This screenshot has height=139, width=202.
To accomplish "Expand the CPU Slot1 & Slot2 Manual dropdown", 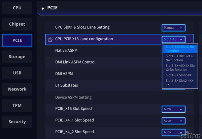I will [x=173, y=28].
